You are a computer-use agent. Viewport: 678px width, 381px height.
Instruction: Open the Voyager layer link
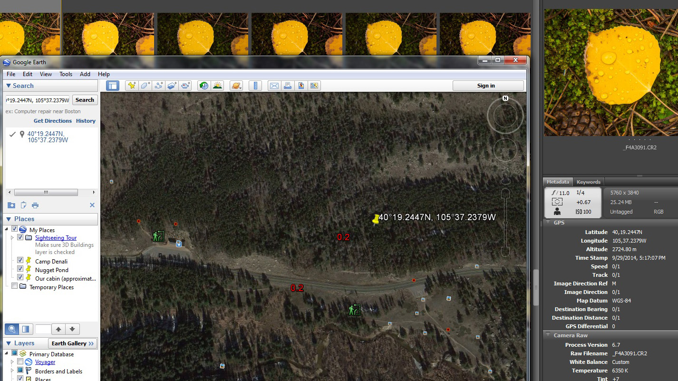pyautogui.click(x=45, y=362)
